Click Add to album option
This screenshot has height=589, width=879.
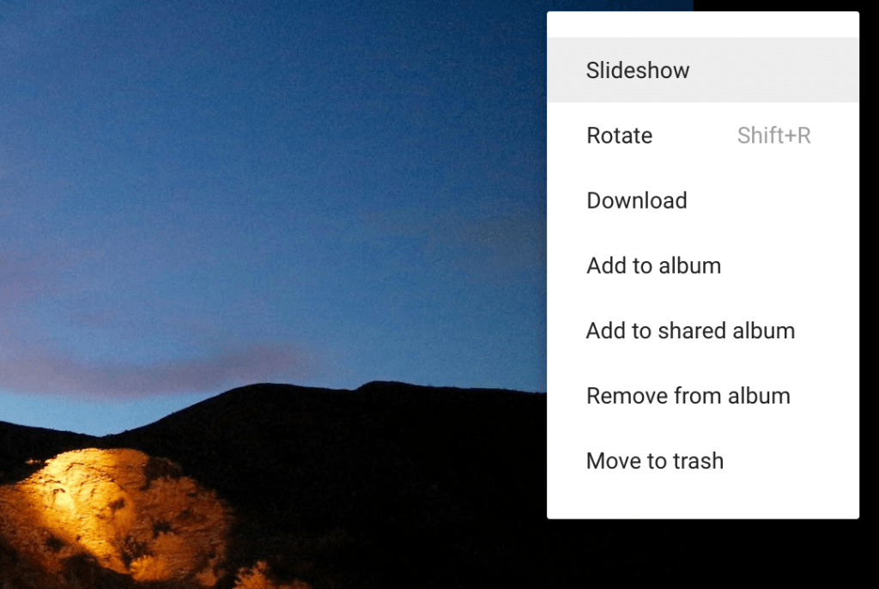653,266
